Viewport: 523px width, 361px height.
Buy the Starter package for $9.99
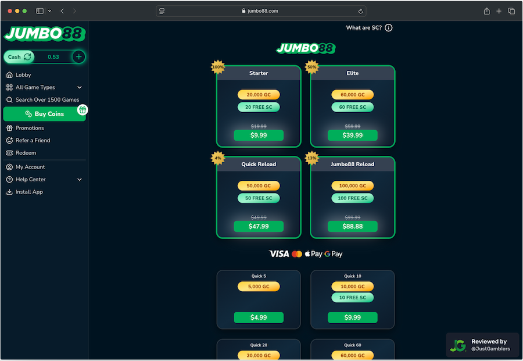tap(259, 135)
